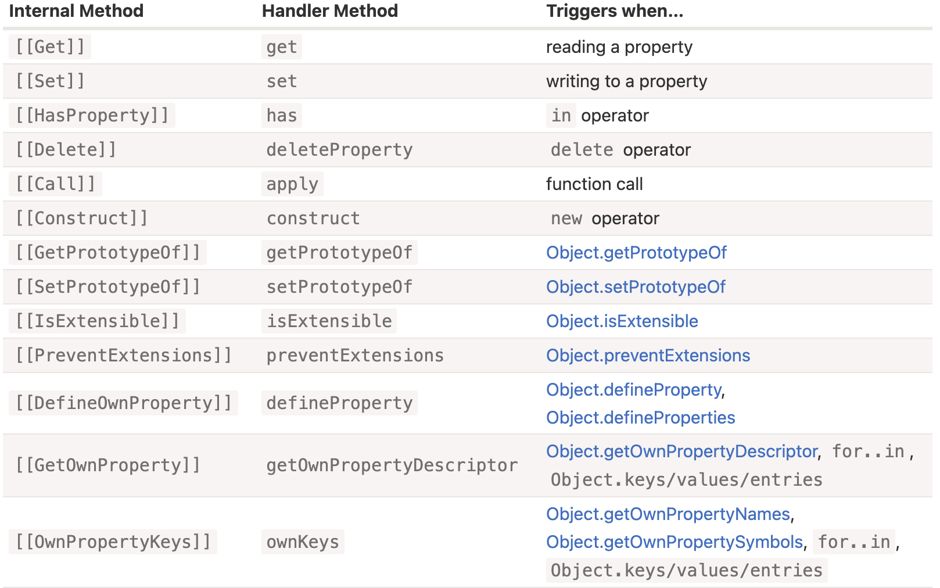Follow the Object.getOwnPropertyDescriptor link

coord(681,451)
